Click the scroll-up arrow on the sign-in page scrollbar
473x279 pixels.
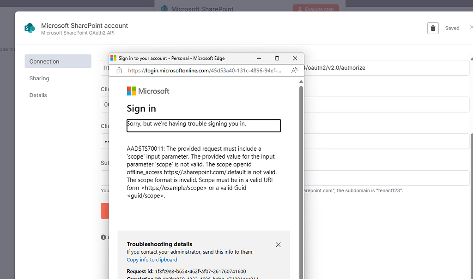tap(301, 81)
